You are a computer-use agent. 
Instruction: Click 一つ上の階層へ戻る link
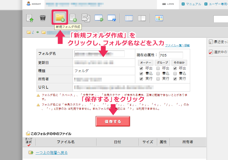[52, 153]
